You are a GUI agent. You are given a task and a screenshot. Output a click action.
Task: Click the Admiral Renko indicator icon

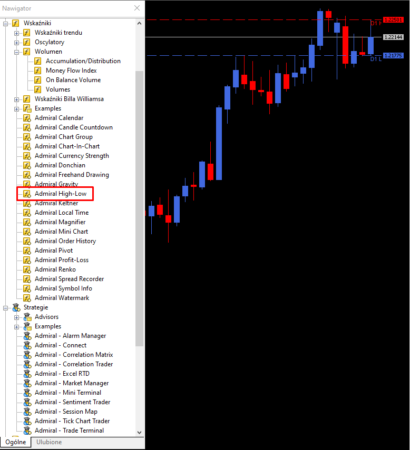27,270
